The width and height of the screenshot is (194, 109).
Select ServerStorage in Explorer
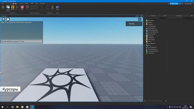point(152,34)
